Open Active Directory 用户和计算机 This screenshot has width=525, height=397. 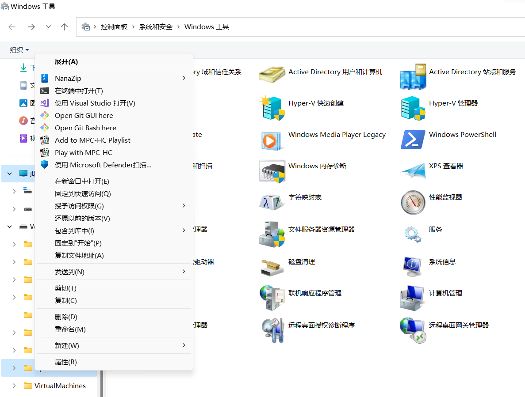click(x=335, y=72)
